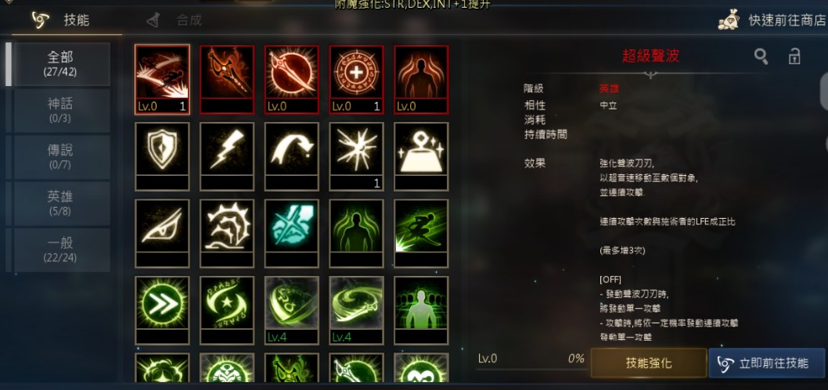Show 一般 tier skills
The width and height of the screenshot is (828, 390).
click(60, 249)
